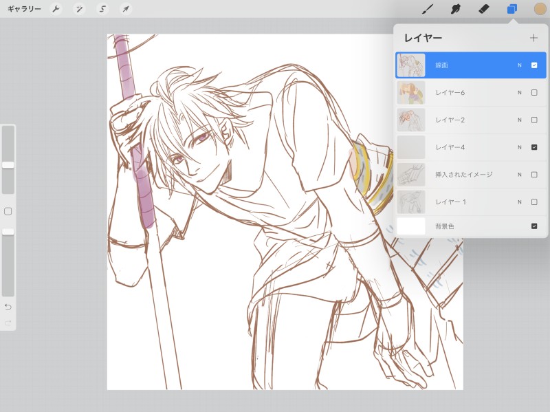The height and width of the screenshot is (412, 550).
Task: Show the レイヤー6 layer
Action: point(534,93)
